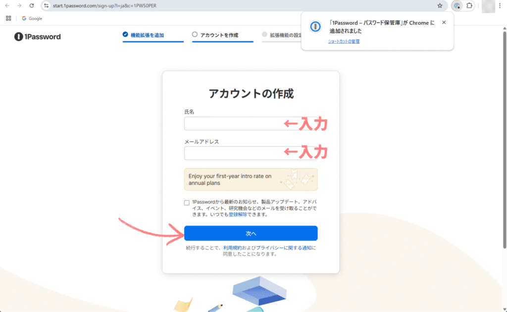Screen dimensions: 507x312
Task: Close the extension added notification
Action: pyautogui.click(x=444, y=22)
